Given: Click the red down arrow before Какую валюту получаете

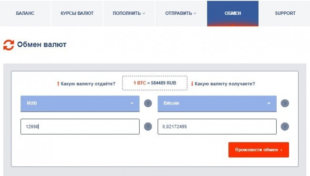Looking at the screenshot, I should 192,83.
